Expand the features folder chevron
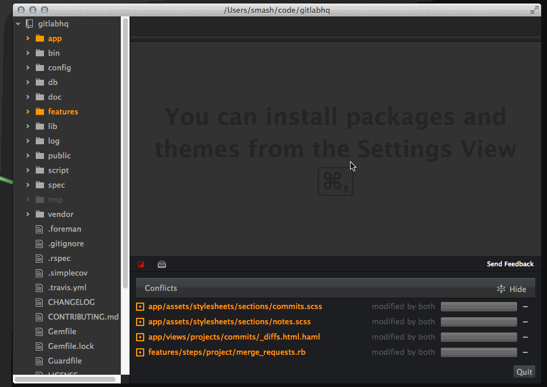The height and width of the screenshot is (387, 547). pos(28,112)
